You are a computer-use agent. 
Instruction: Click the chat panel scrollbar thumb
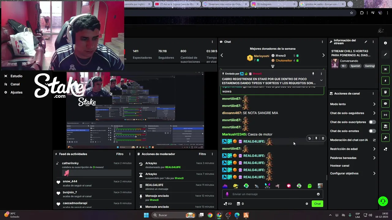[x=326, y=178]
